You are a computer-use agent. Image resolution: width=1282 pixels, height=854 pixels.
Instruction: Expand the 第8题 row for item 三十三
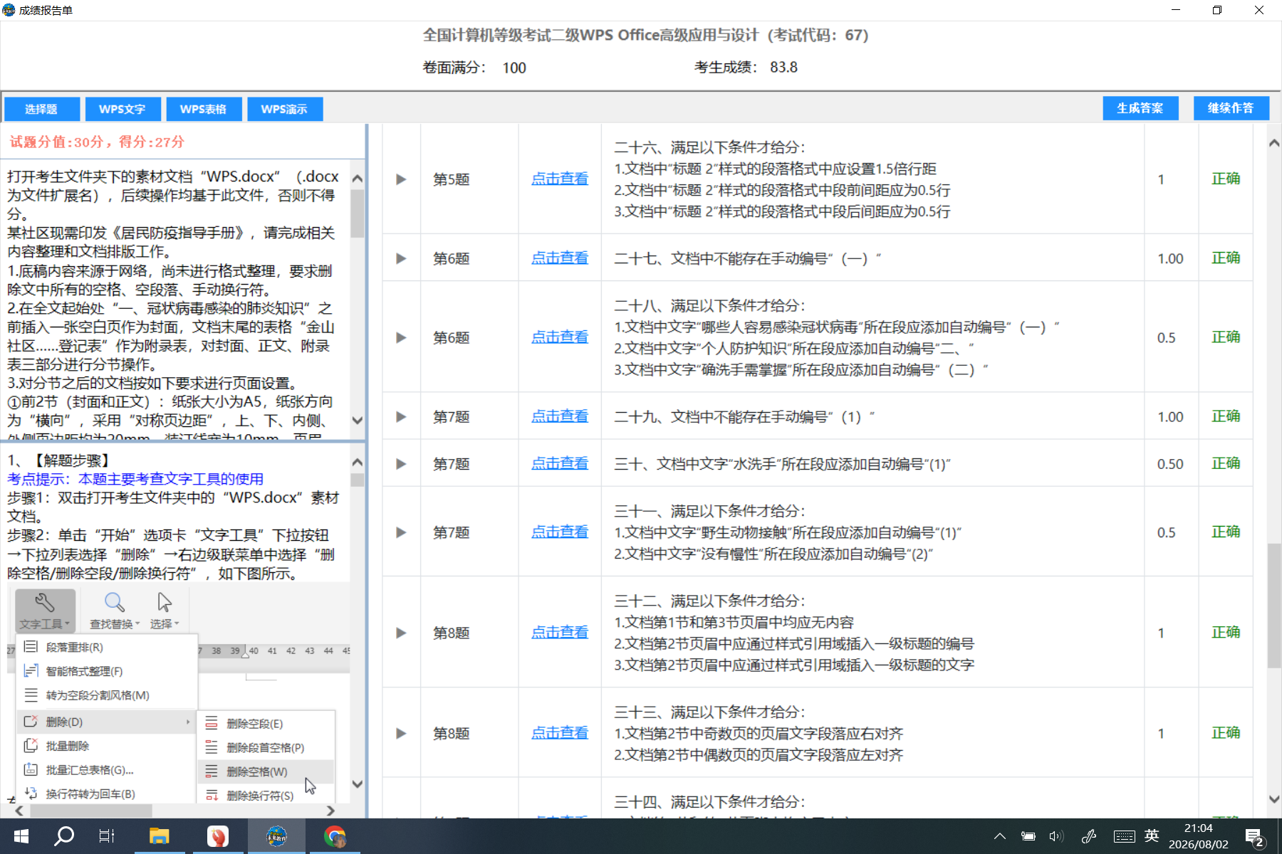[401, 733]
